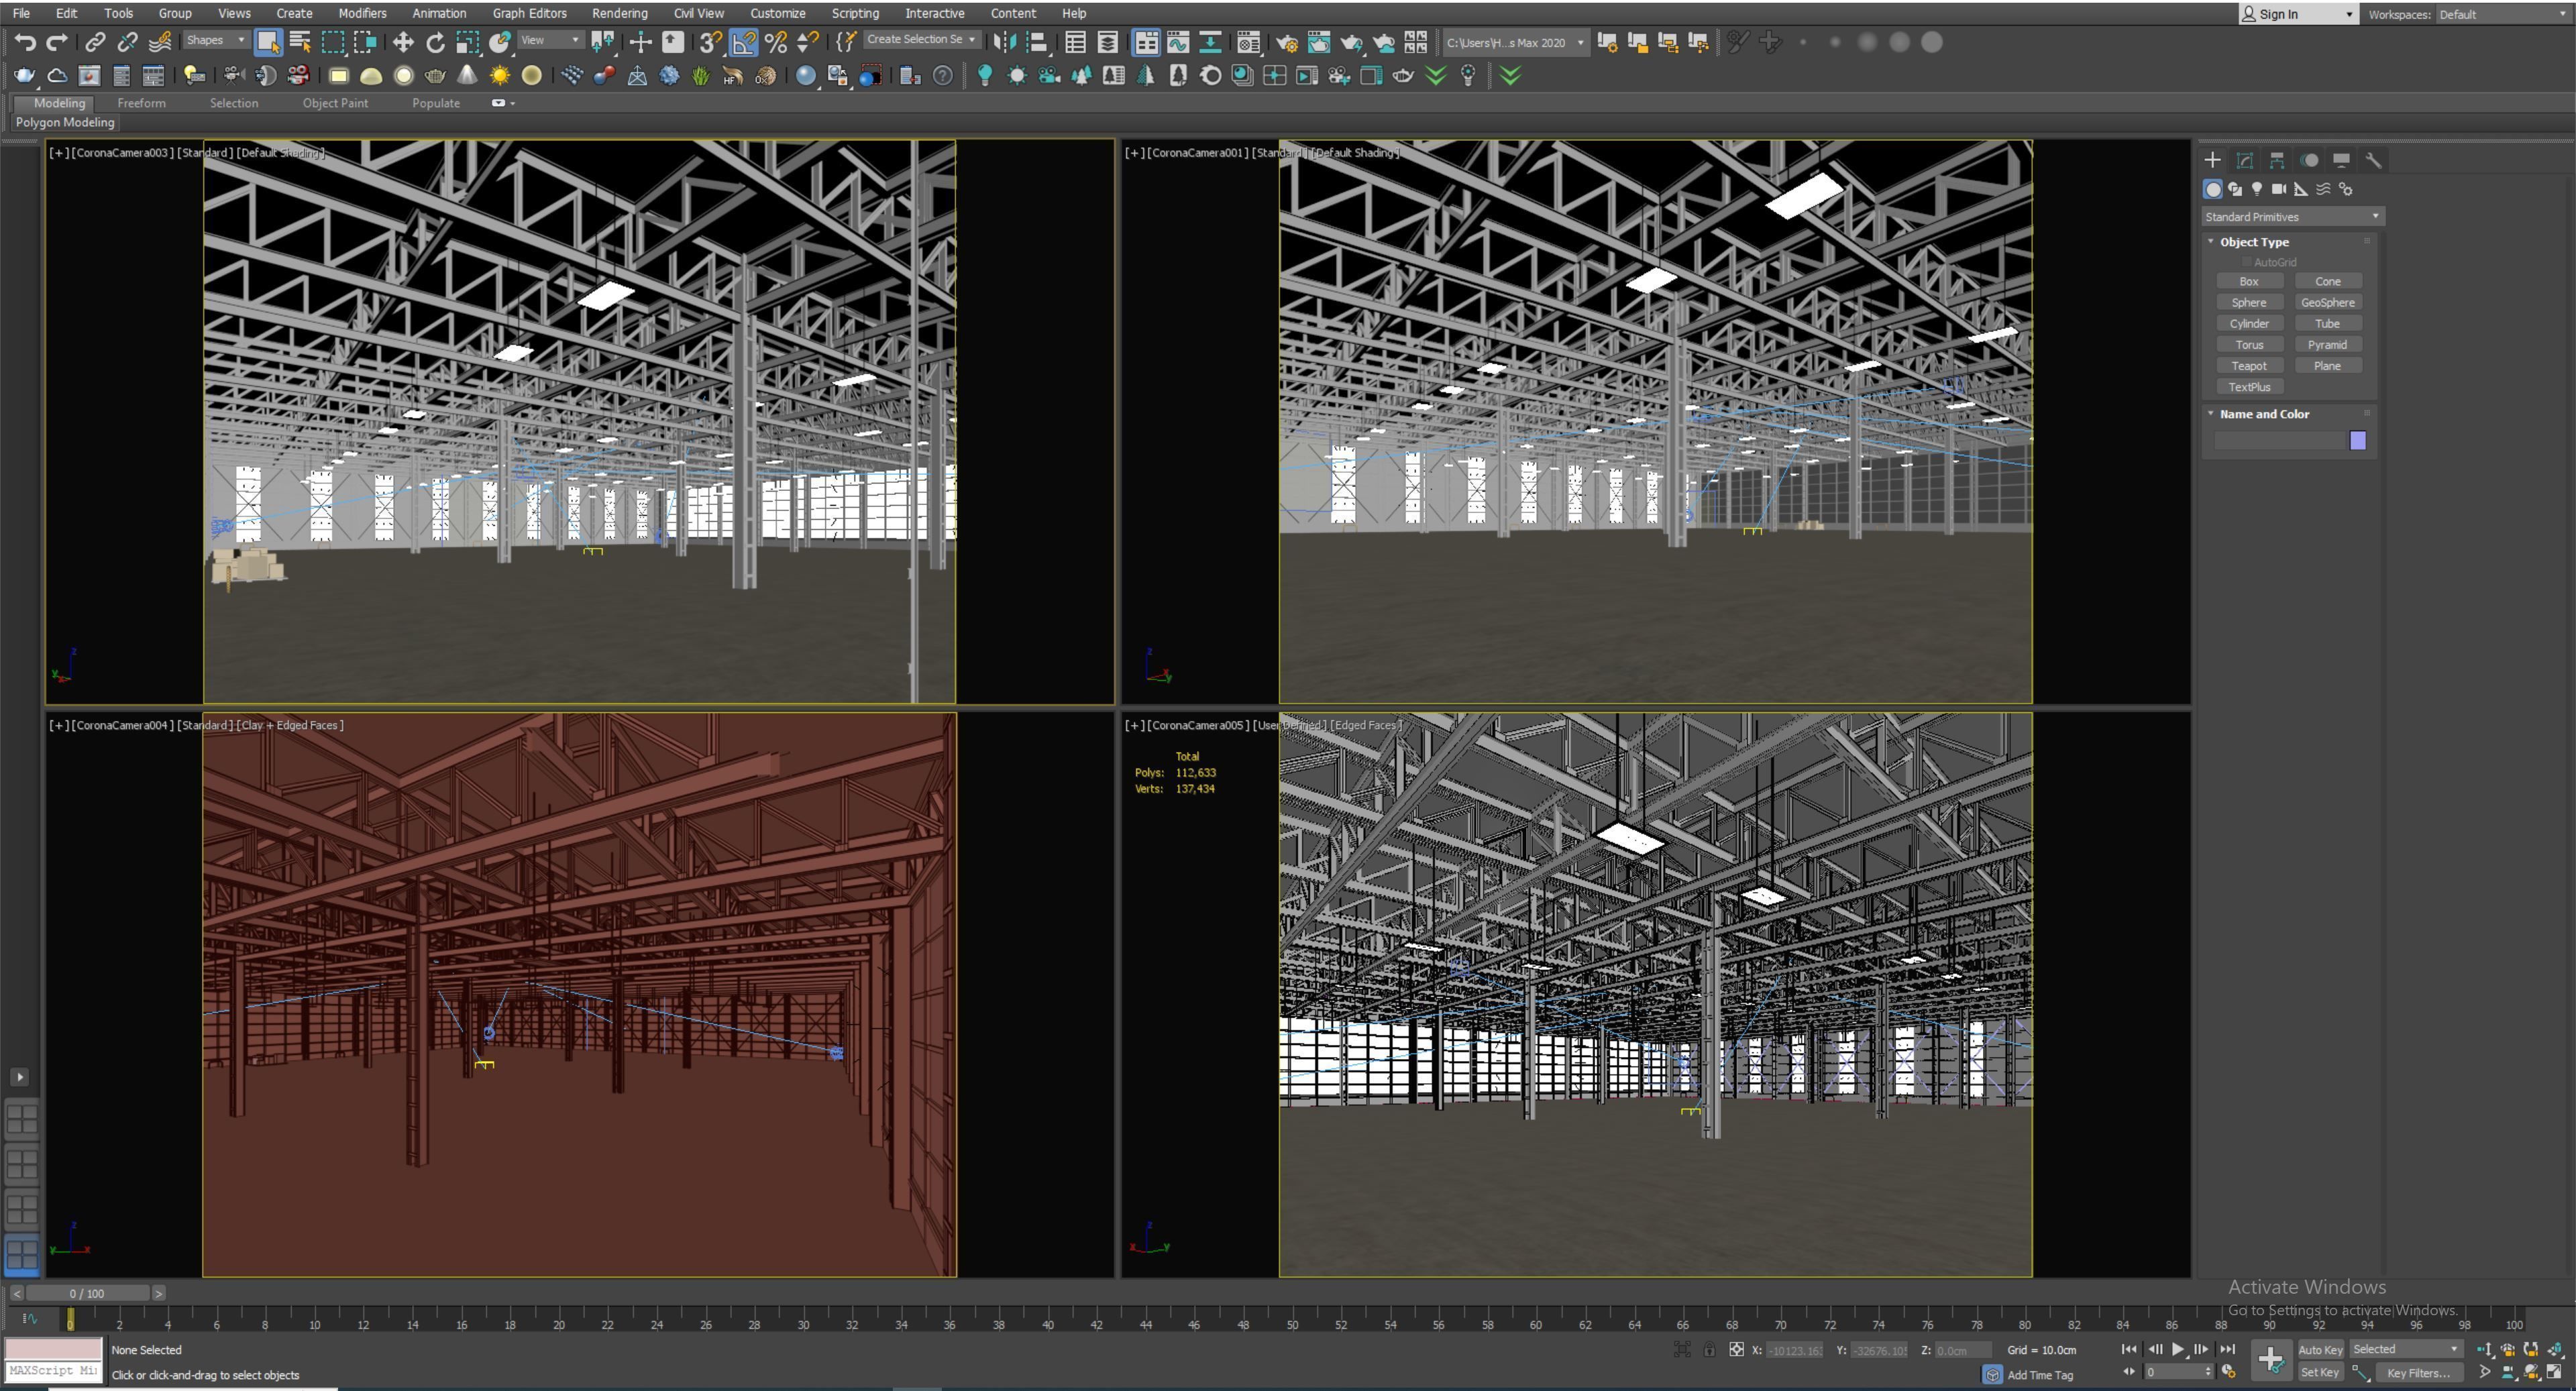Viewport: 2576px width, 1391px height.
Task: Select the Cameras category icon
Action: (2279, 189)
